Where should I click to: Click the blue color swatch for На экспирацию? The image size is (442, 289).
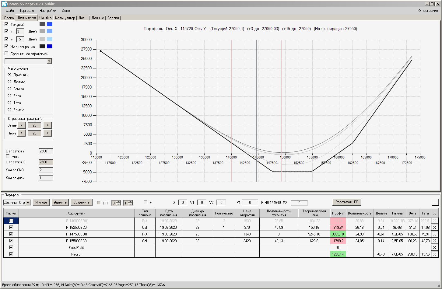[50, 47]
